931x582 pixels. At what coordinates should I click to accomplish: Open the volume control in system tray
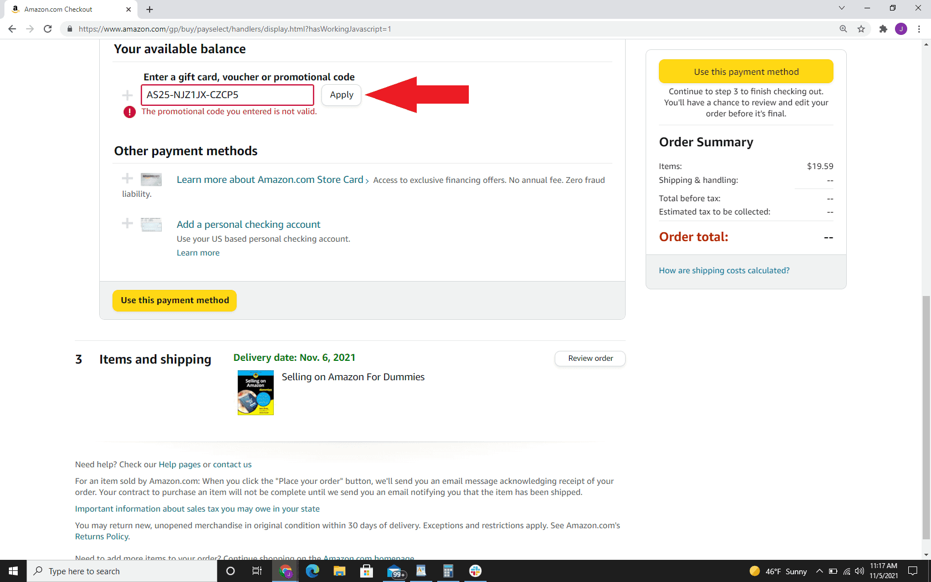pos(860,571)
